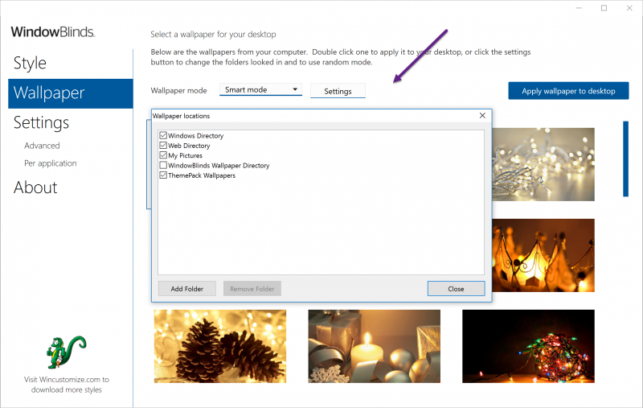Disable ThemePack Wallpapers location
The width and height of the screenshot is (643, 408).
163,175
